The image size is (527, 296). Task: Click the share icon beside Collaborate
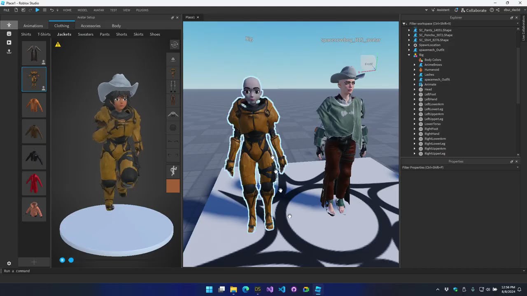point(498,10)
